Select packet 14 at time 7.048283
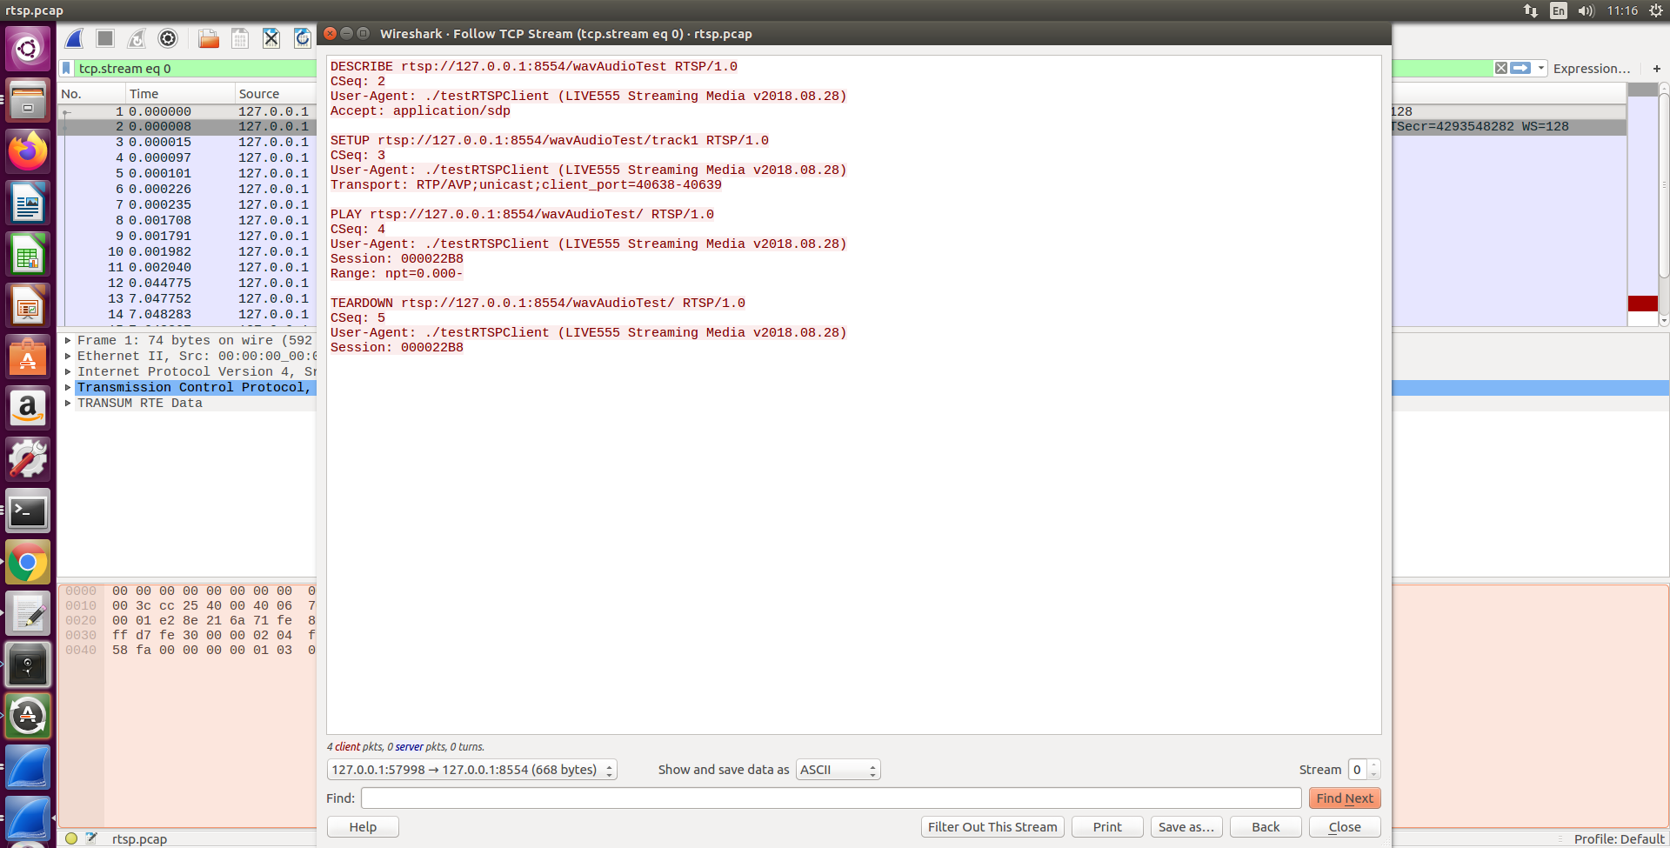The width and height of the screenshot is (1670, 848). coord(187,314)
